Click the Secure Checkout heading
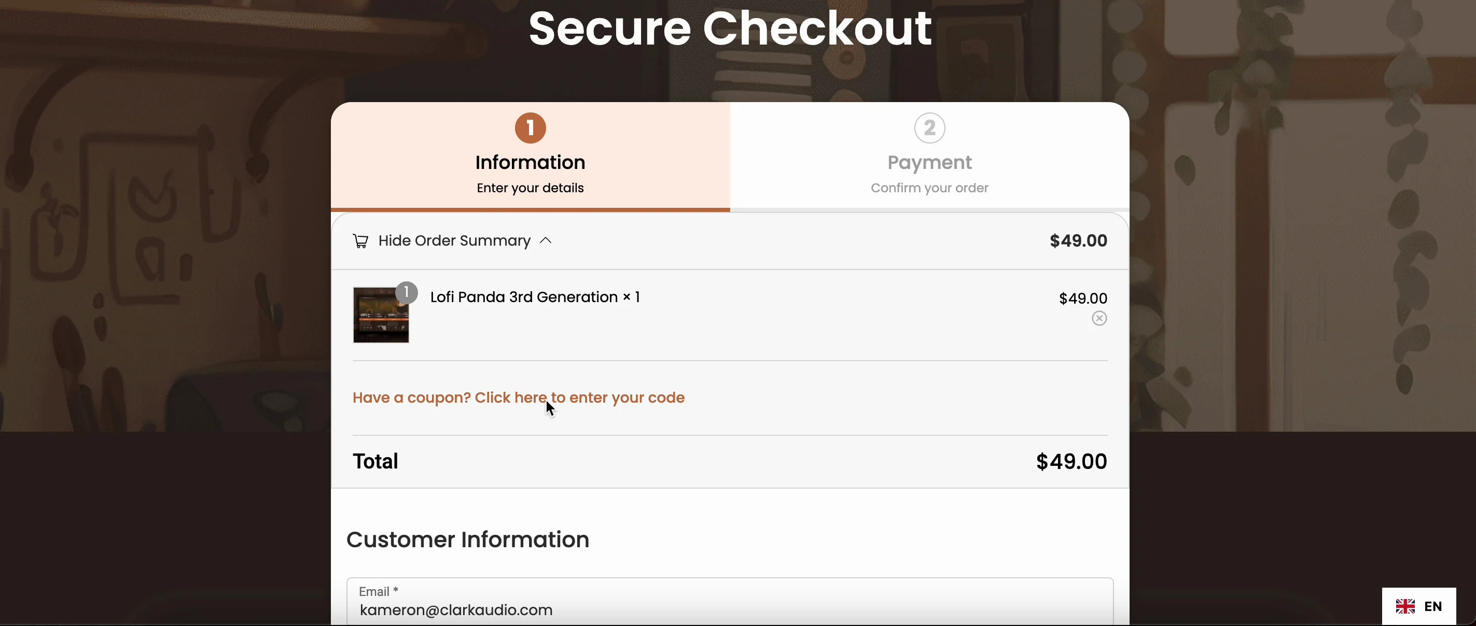The width and height of the screenshot is (1476, 626). [729, 27]
